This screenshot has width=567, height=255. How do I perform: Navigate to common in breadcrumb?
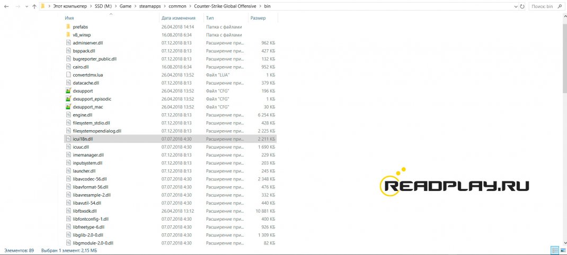tap(177, 6)
